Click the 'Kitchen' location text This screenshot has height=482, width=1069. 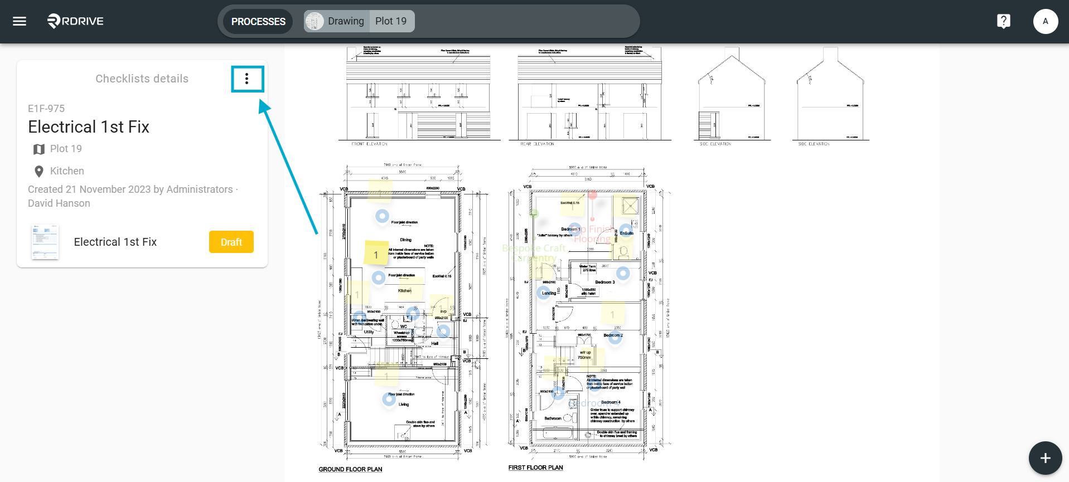[x=67, y=171]
